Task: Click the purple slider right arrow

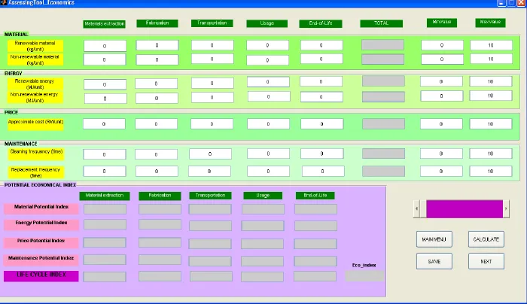Action: [x=506, y=208]
